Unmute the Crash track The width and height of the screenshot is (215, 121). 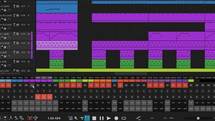click(x=185, y=85)
